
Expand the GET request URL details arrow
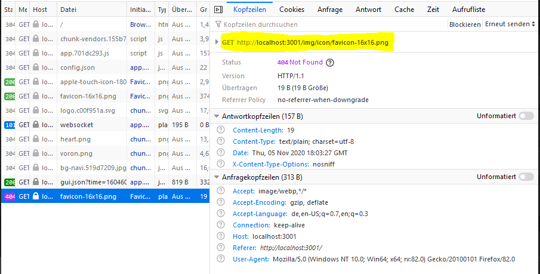[x=216, y=42]
